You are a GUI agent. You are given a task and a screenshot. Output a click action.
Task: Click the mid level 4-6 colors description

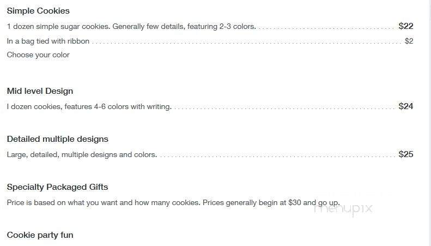click(89, 106)
